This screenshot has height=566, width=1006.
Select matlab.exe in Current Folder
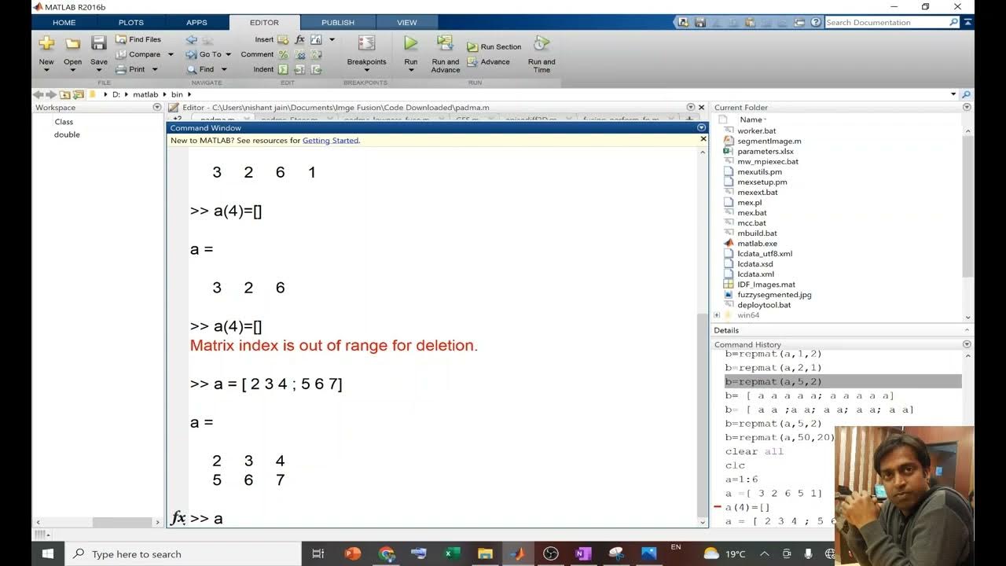[757, 244]
